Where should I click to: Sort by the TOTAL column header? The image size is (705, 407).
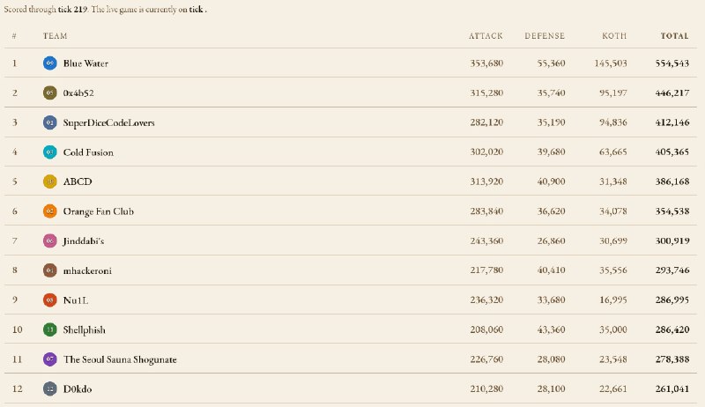(x=674, y=36)
